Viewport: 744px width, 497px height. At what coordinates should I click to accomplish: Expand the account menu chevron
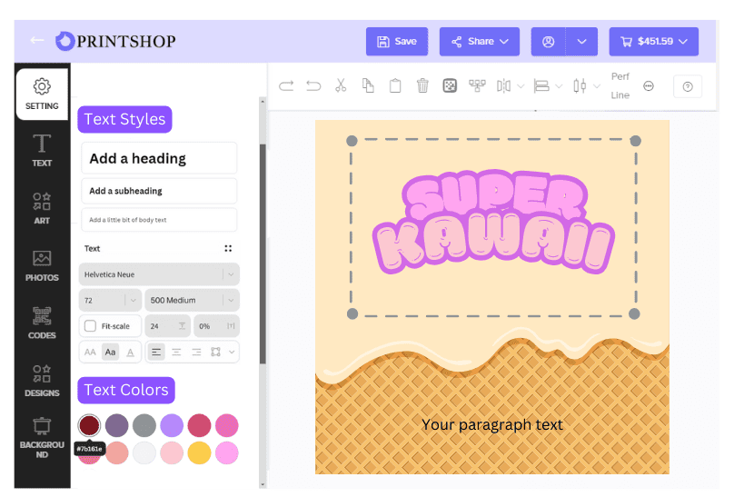(581, 41)
